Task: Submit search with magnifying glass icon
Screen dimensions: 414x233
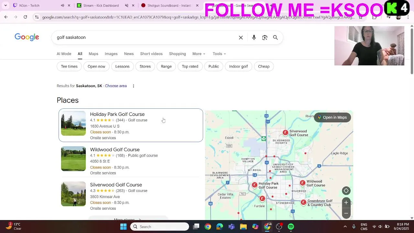Action: pyautogui.click(x=275, y=38)
